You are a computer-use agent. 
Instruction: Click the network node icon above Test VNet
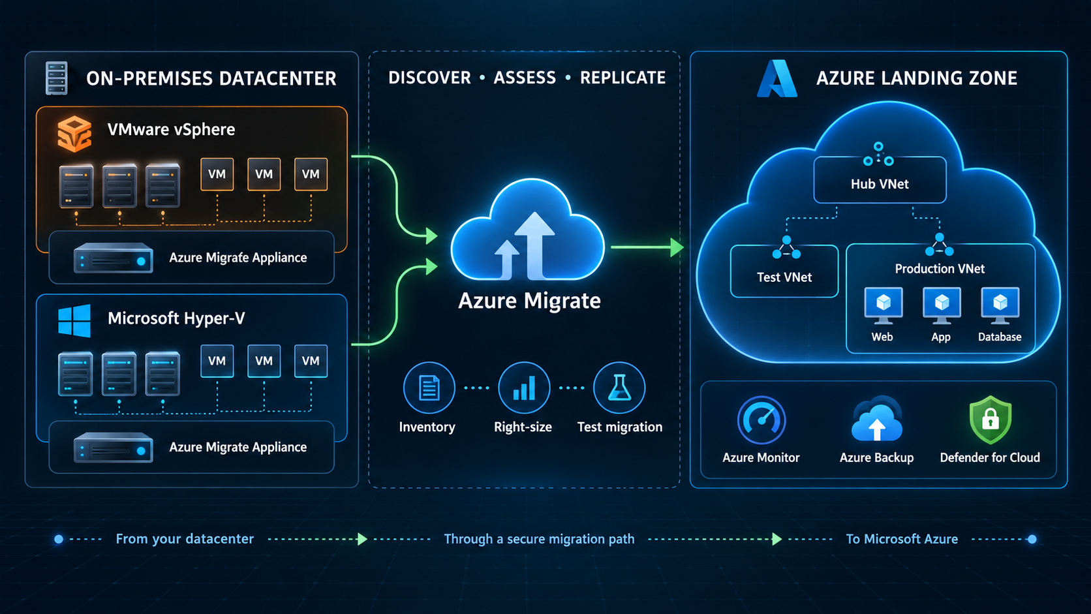(x=786, y=248)
